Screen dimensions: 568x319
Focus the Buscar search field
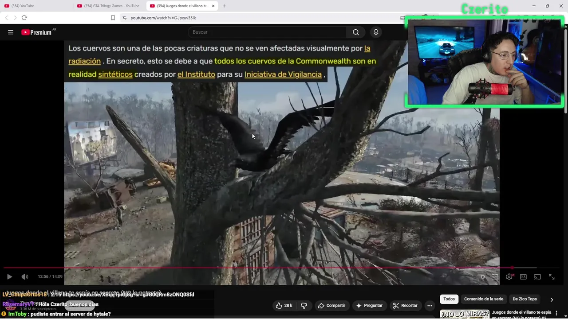pos(268,32)
